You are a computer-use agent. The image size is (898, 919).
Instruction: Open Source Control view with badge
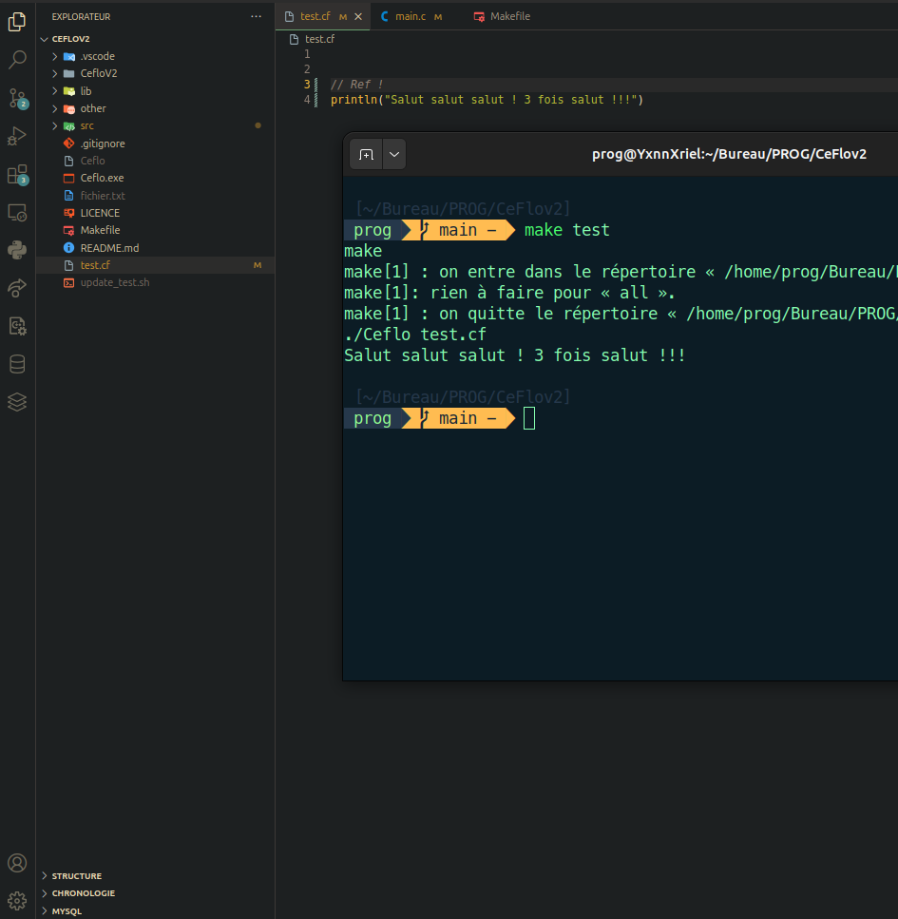coord(17,98)
